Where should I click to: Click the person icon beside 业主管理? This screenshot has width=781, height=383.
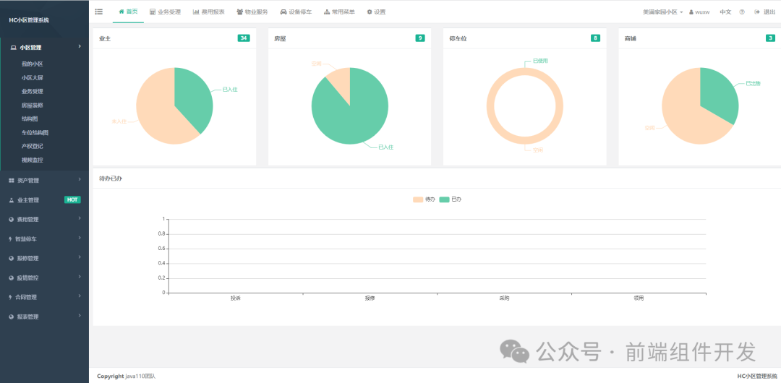[12, 200]
